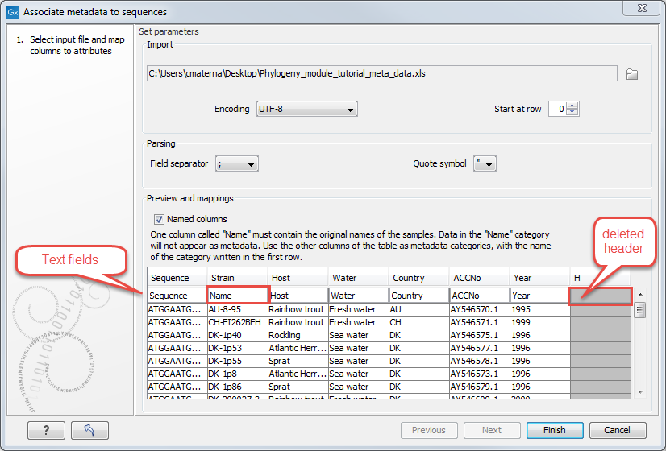Click the Host mapping text field
Screen dimensions: 666x451
(298, 296)
